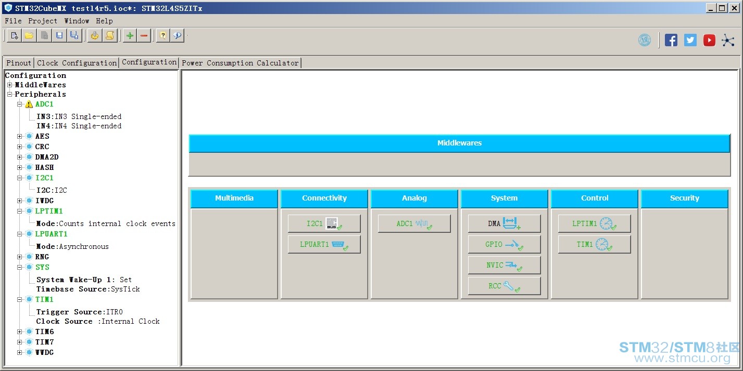The width and height of the screenshot is (743, 371).
Task: Open the File menu
Action: click(x=14, y=21)
